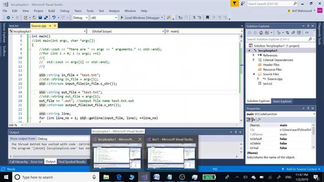Open the Build menu
This screenshot has height=182, width=324.
(51, 11)
